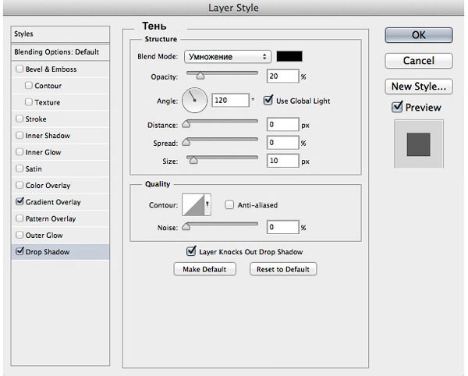This screenshot has width=468, height=376.
Task: Click the Size slider handle
Action: click(x=193, y=160)
